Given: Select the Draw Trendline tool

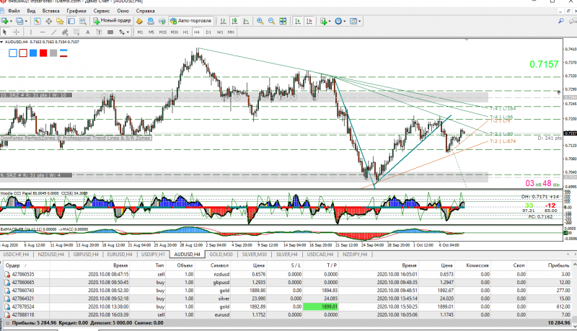Looking at the screenshot, I should pos(55,32).
